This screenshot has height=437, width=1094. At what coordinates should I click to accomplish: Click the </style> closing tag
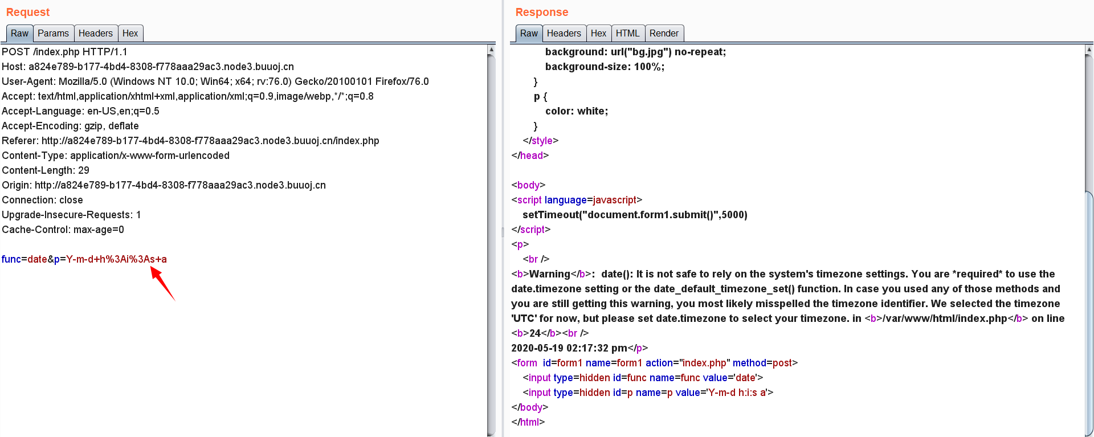pyautogui.click(x=540, y=141)
